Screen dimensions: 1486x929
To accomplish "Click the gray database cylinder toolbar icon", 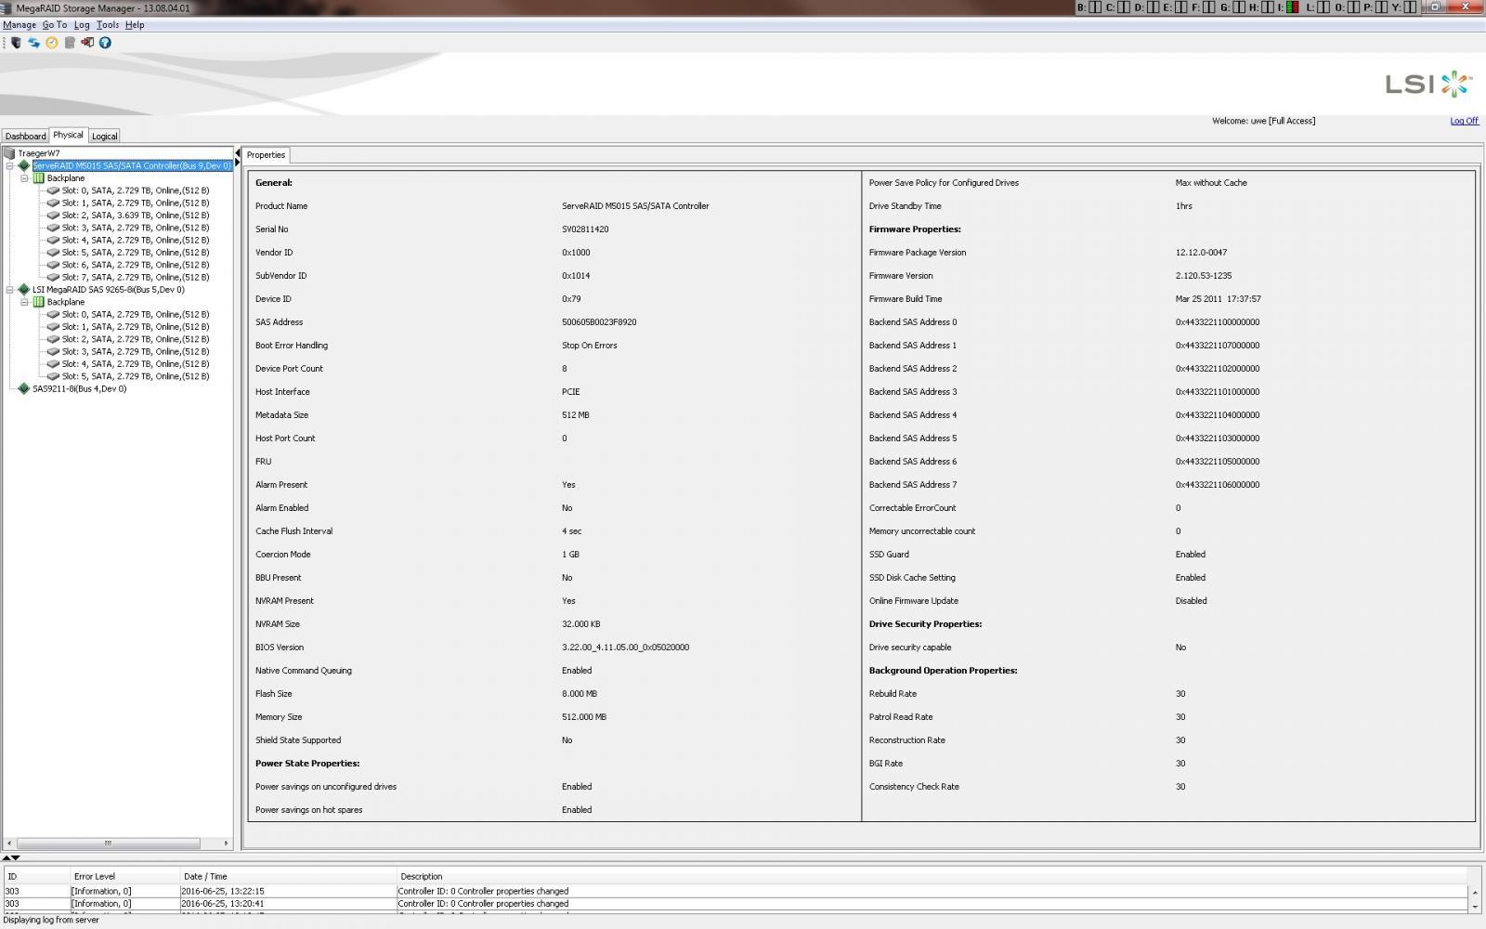I will pos(70,43).
